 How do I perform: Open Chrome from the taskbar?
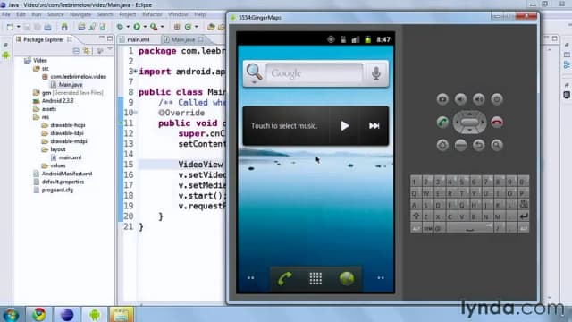click(x=39, y=315)
